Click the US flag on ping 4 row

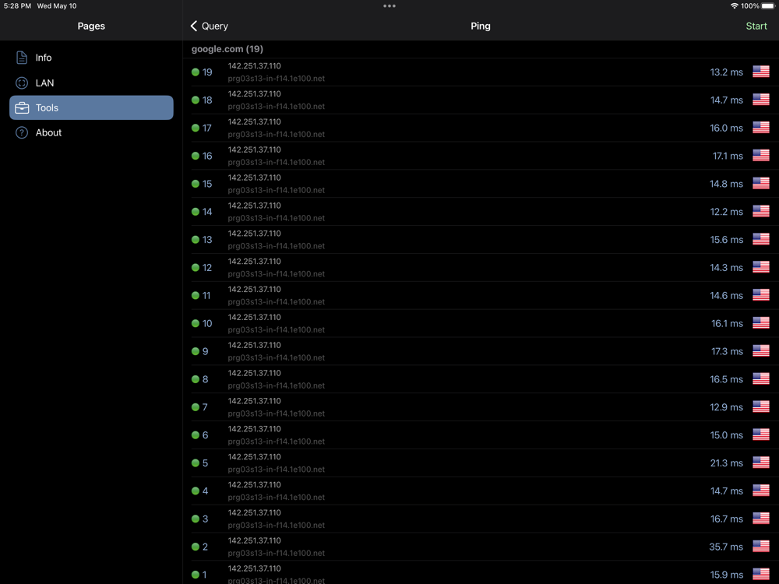coord(760,491)
